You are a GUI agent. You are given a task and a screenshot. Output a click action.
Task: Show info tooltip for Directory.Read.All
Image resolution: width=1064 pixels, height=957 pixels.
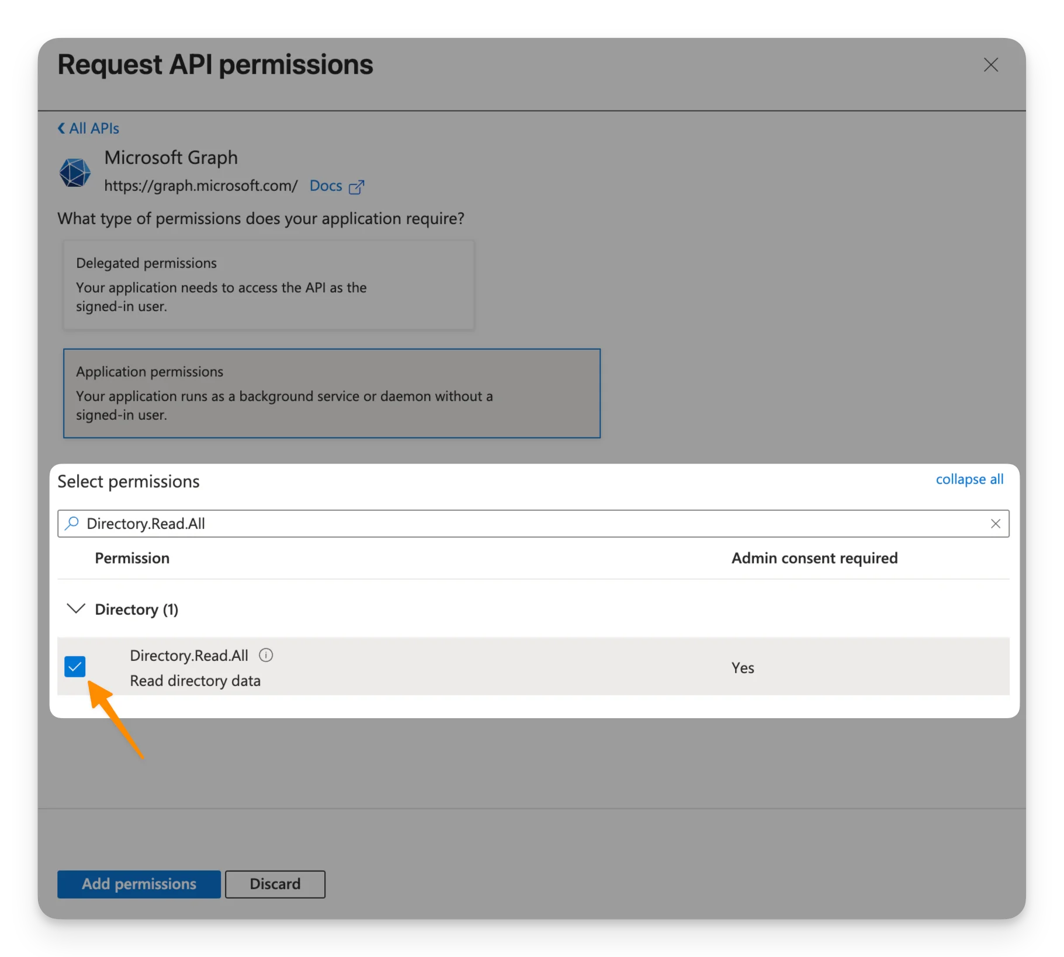tap(266, 655)
